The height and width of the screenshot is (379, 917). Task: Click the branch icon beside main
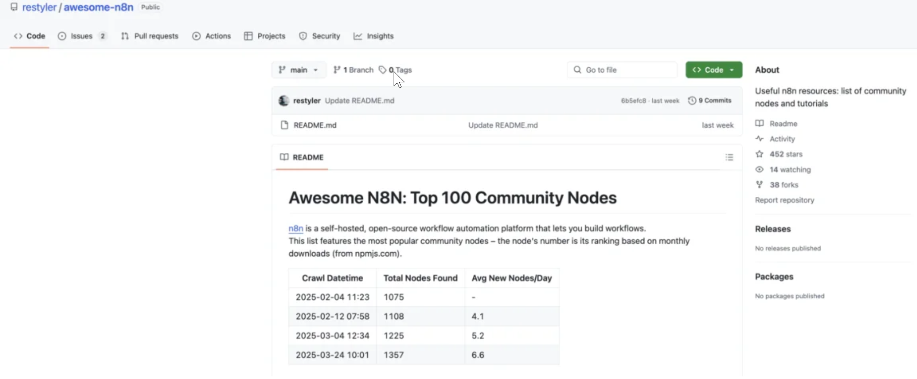[282, 70]
